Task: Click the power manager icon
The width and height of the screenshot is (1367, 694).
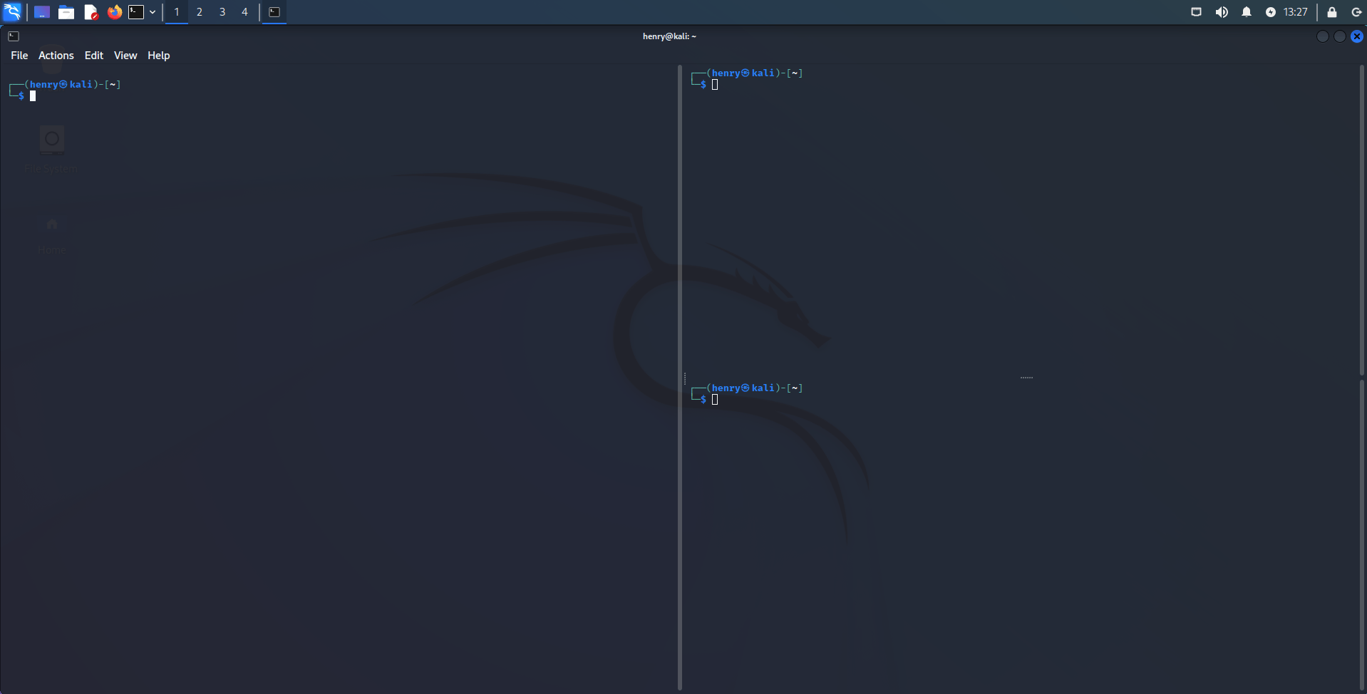Action: (1270, 12)
